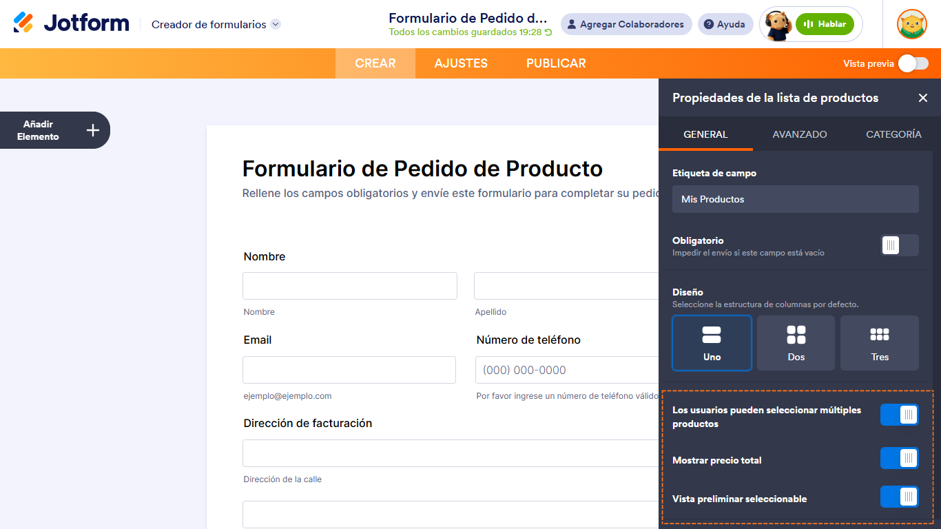
Task: Click the Número de teléfono label
Action: 528,340
